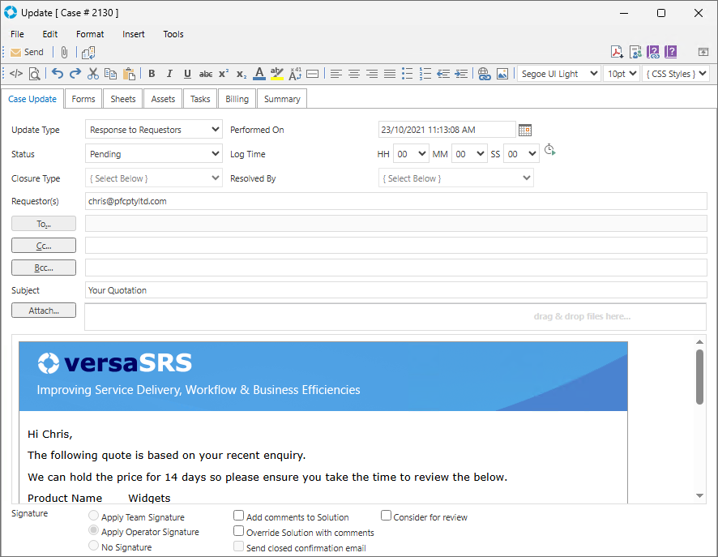The height and width of the screenshot is (557, 718).
Task: Click the Bcc... button
Action: 44,268
